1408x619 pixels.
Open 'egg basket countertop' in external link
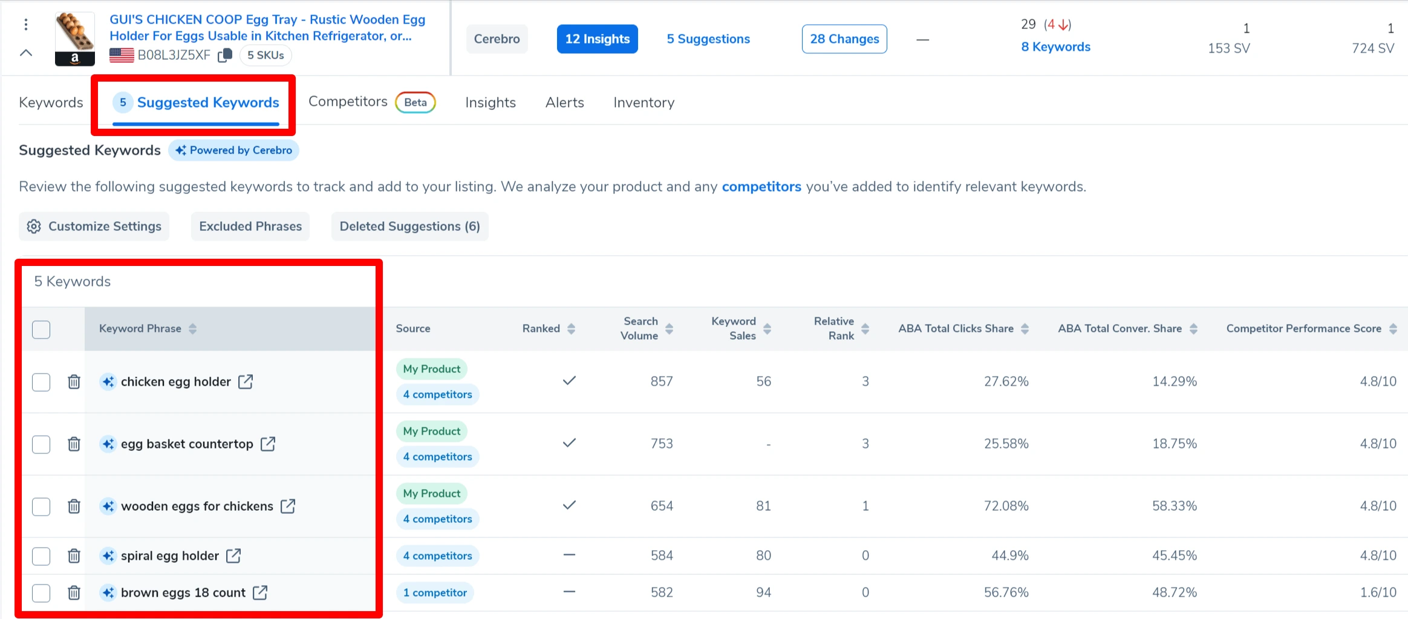coord(267,444)
